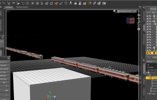Click the Render camera icon in toolbar

click(x=104, y=3)
